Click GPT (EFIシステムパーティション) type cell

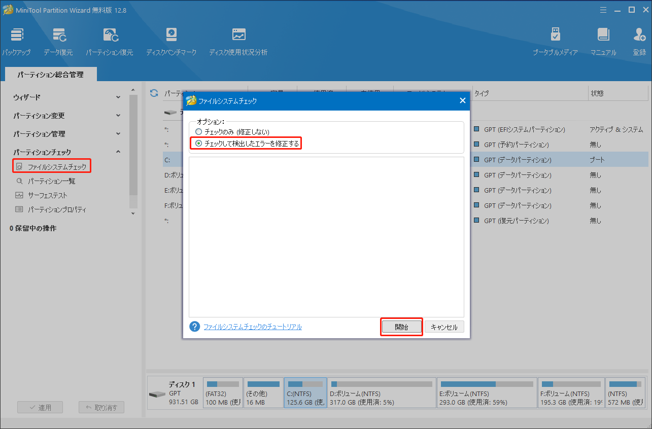click(x=525, y=130)
